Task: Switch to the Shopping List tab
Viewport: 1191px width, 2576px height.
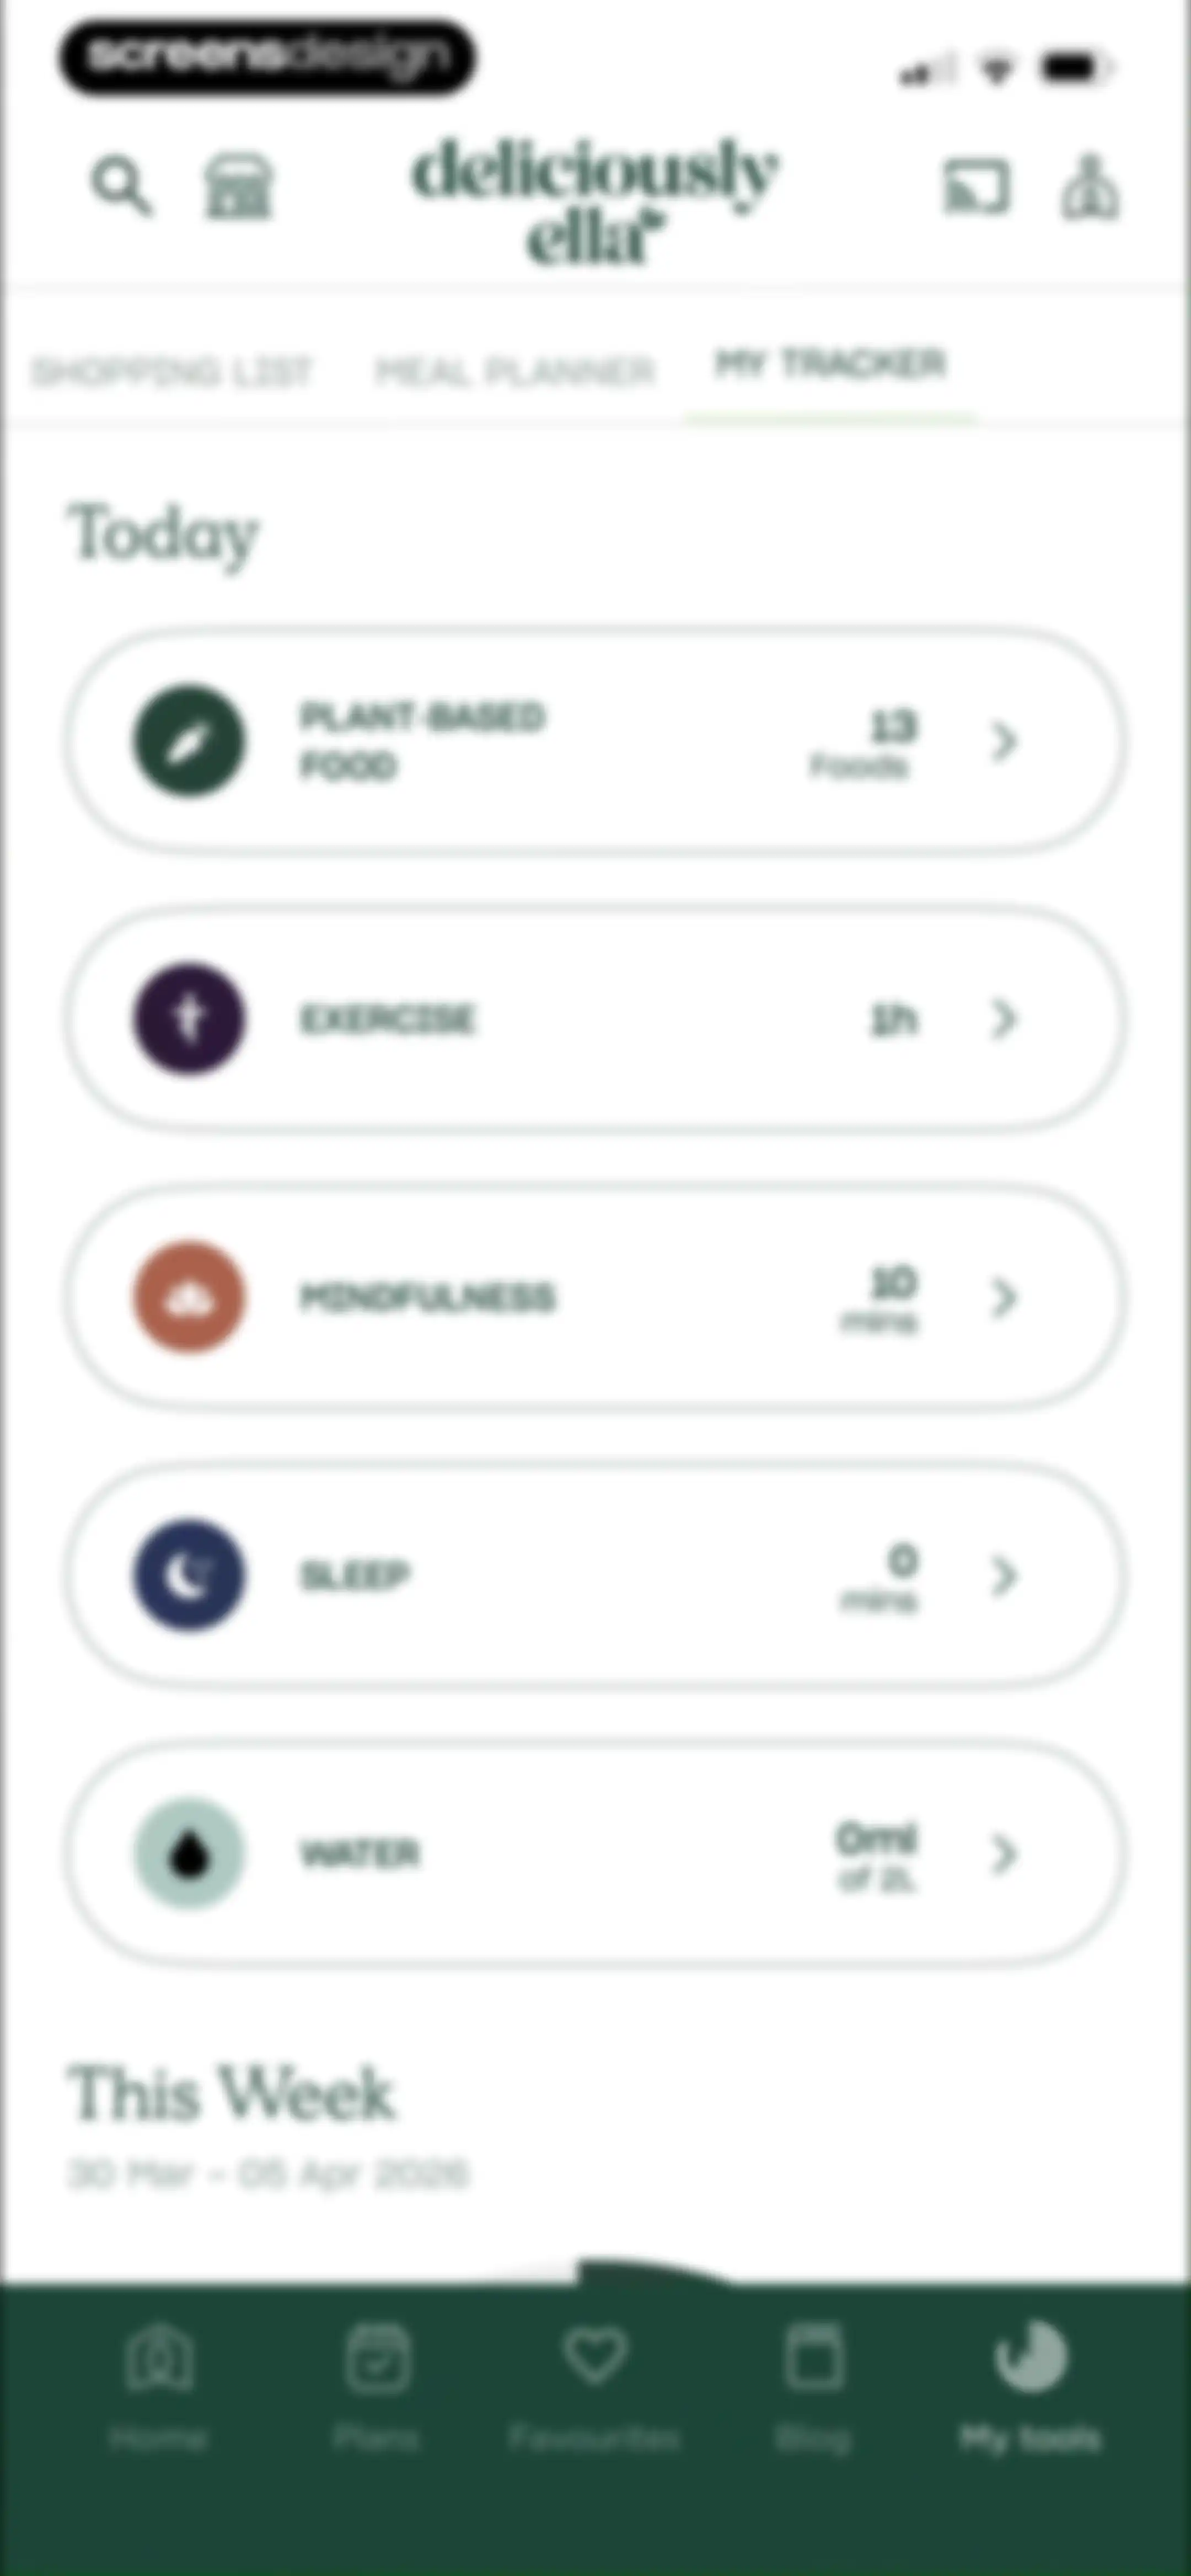Action: point(171,372)
